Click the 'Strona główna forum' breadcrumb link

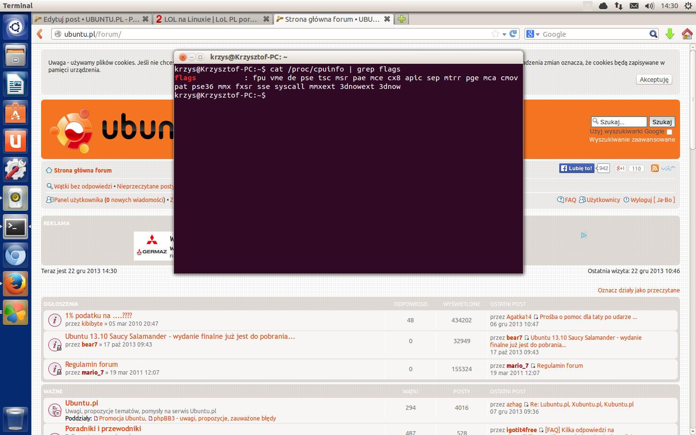83,170
